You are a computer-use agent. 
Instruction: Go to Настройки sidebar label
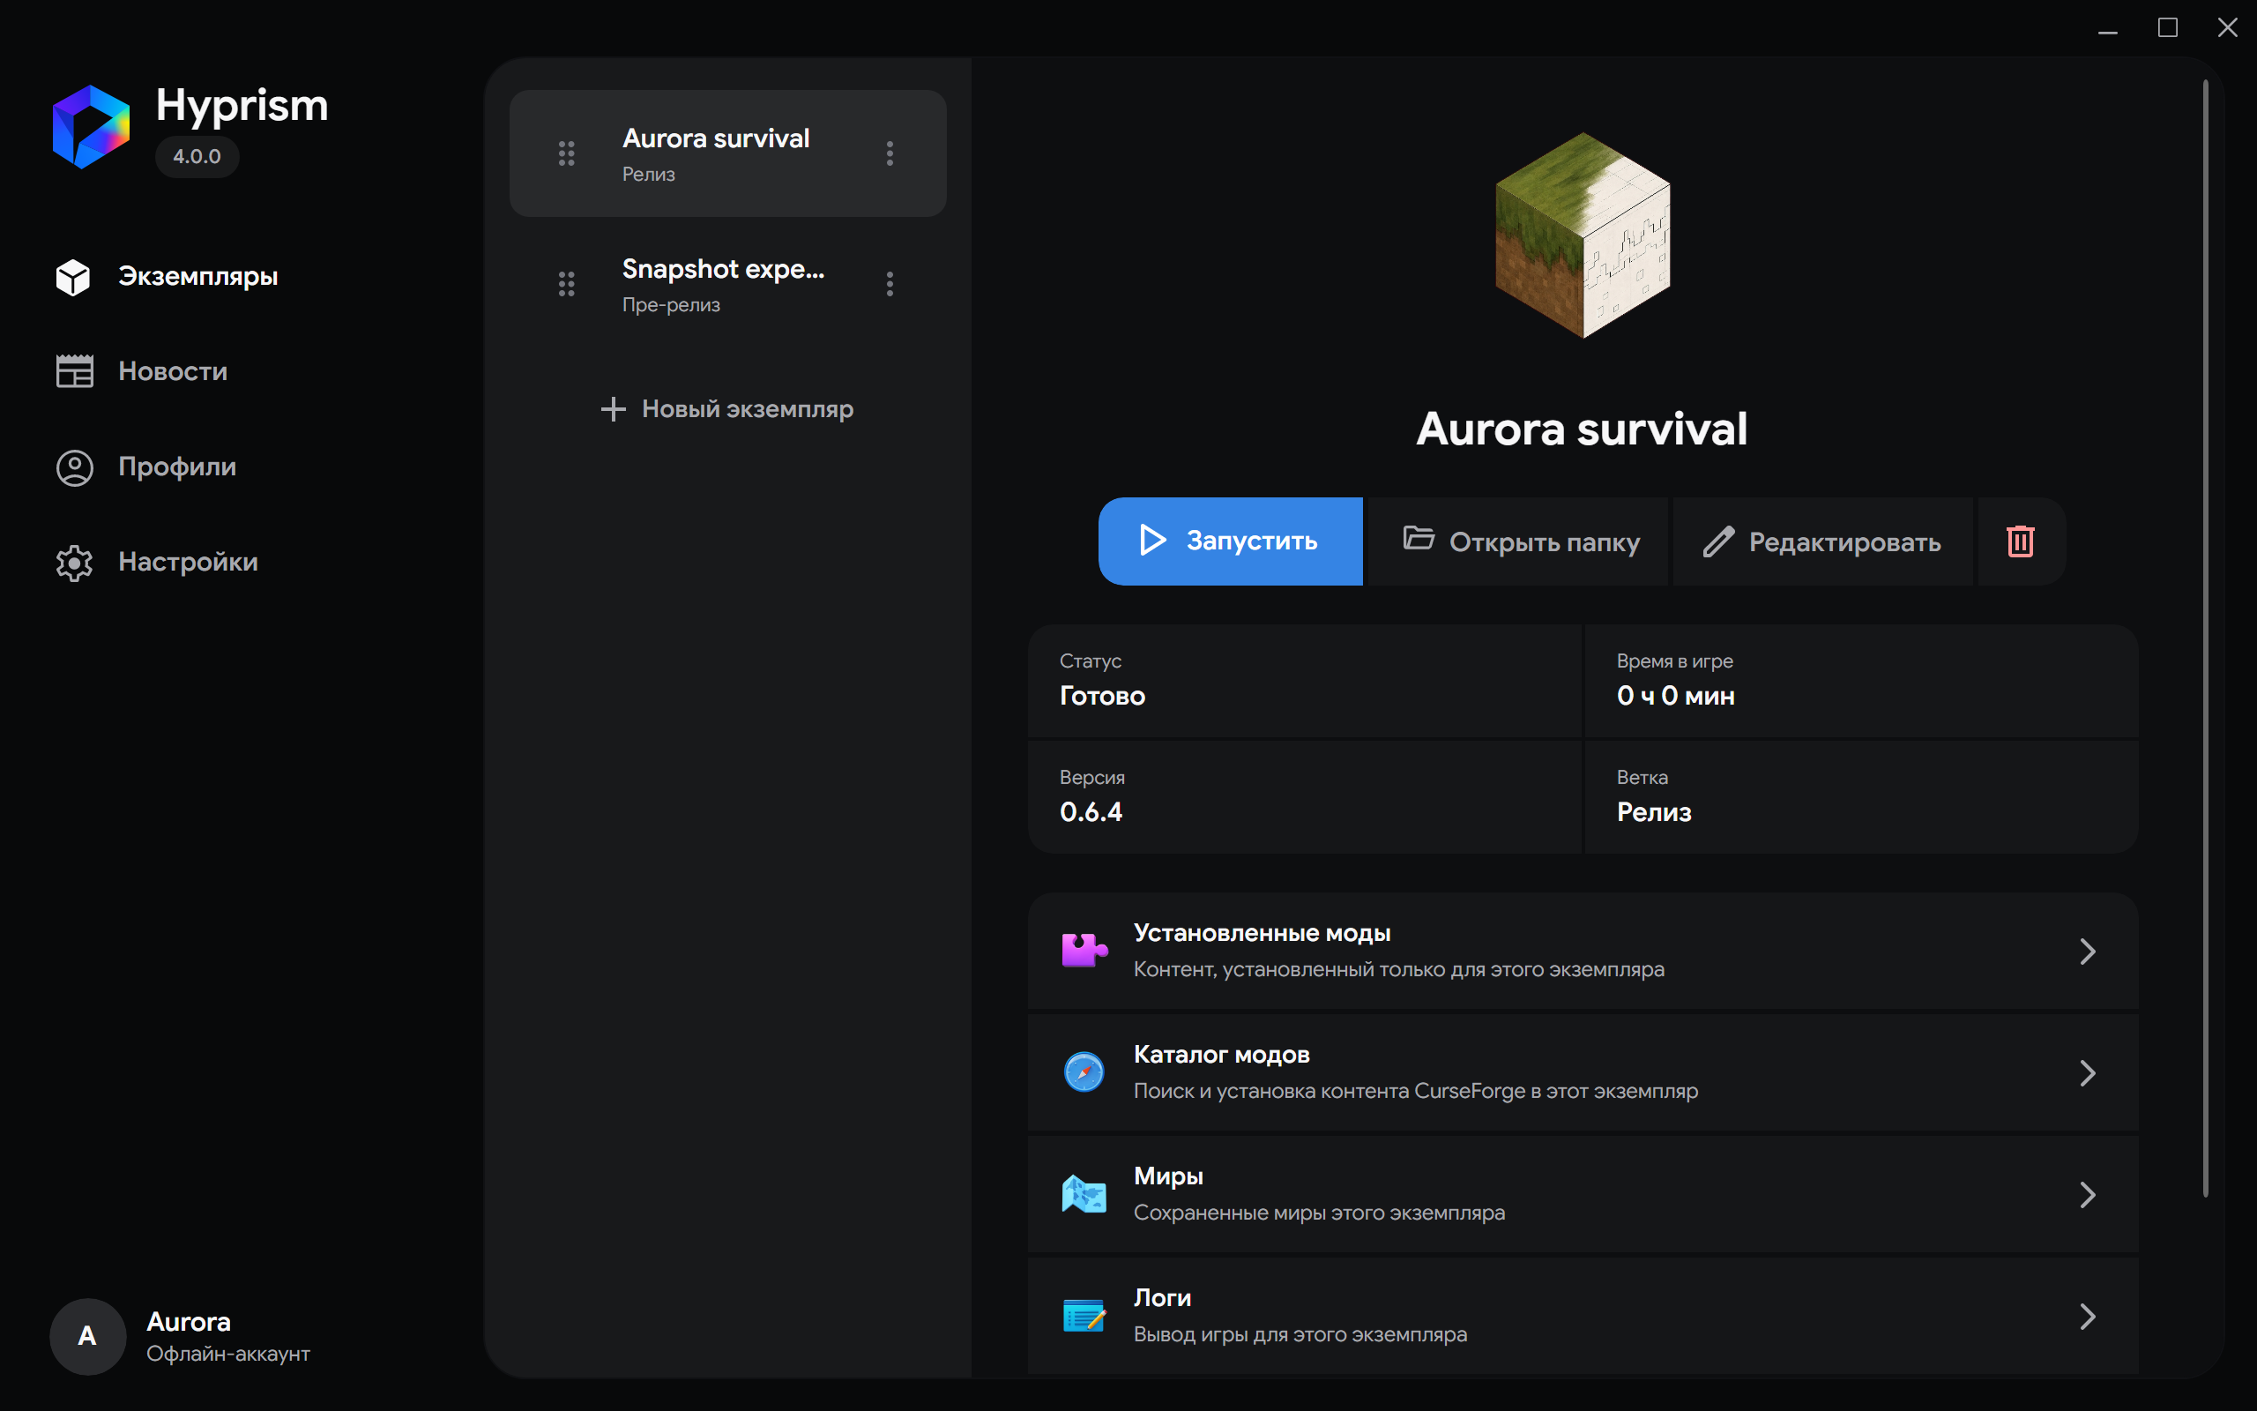[188, 562]
